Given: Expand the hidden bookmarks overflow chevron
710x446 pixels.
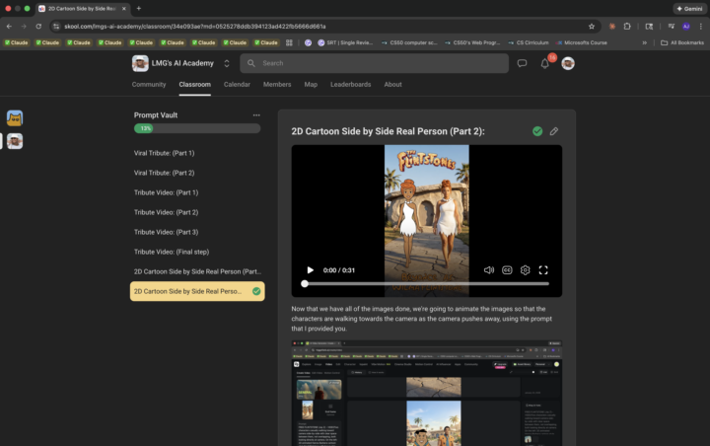Looking at the screenshot, I should 645,42.
